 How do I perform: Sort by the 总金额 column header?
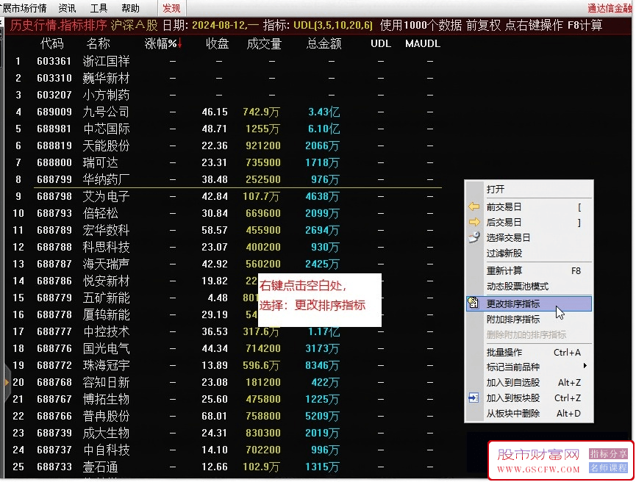pos(324,43)
